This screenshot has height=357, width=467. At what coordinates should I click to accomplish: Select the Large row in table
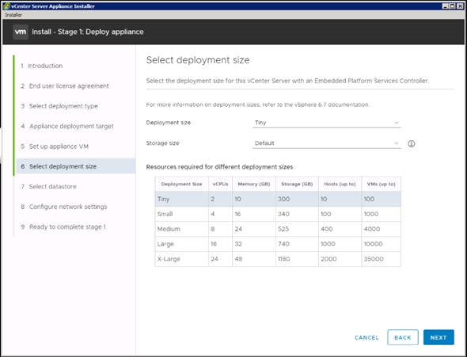(278, 244)
